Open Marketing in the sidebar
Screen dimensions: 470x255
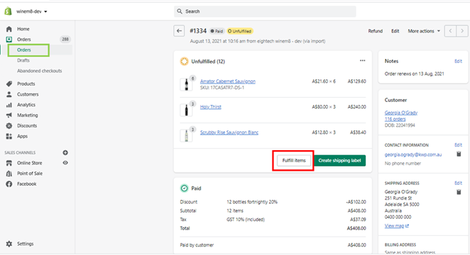[x=28, y=115]
